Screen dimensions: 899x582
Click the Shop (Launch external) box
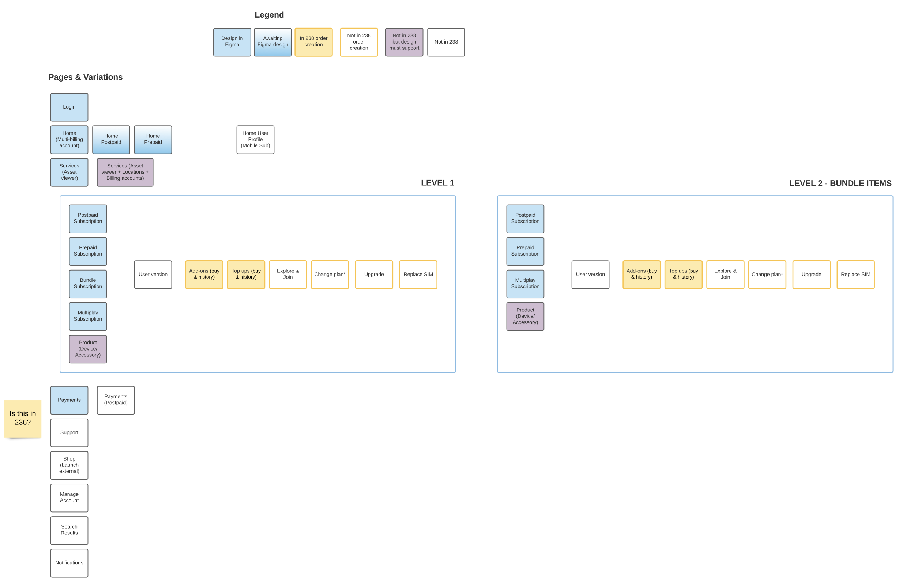point(69,465)
